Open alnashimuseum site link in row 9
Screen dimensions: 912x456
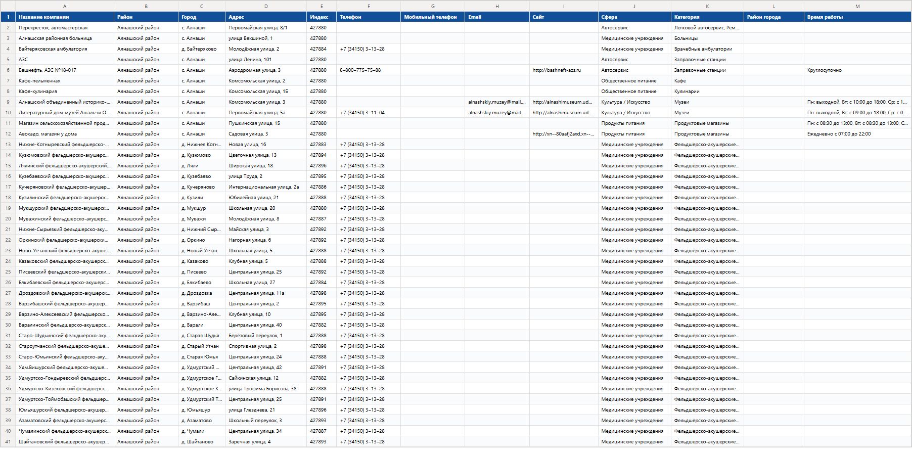tap(564, 102)
